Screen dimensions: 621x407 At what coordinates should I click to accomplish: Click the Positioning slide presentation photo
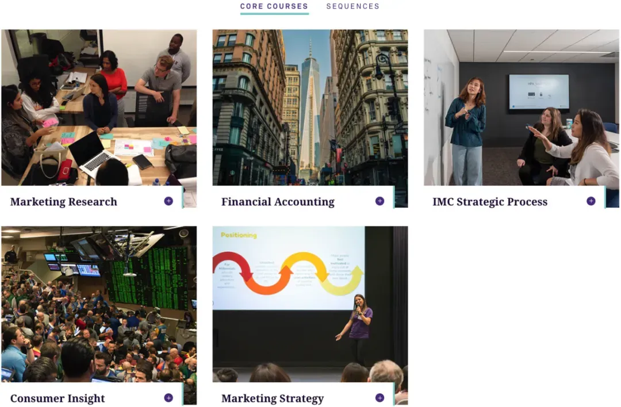(310, 304)
